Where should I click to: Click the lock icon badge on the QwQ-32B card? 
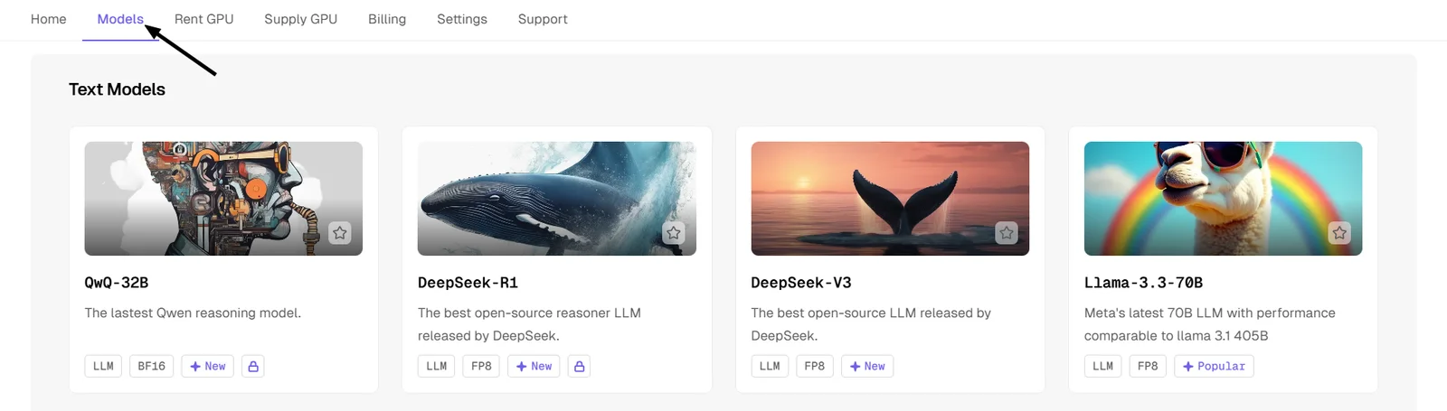(253, 366)
